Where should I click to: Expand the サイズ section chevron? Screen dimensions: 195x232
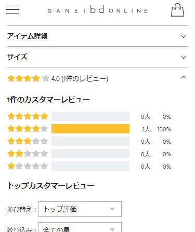pos(184,57)
